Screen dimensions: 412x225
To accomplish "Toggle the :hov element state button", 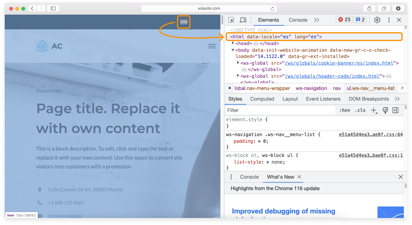I will coord(345,110).
